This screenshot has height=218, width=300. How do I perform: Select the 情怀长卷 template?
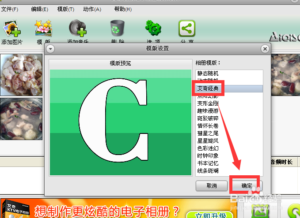[x=229, y=126]
